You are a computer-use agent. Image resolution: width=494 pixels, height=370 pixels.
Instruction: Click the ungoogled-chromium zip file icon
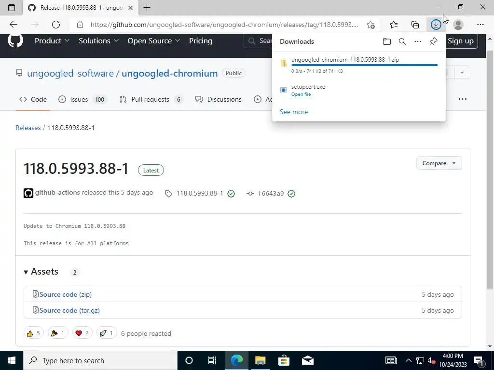coord(284,63)
